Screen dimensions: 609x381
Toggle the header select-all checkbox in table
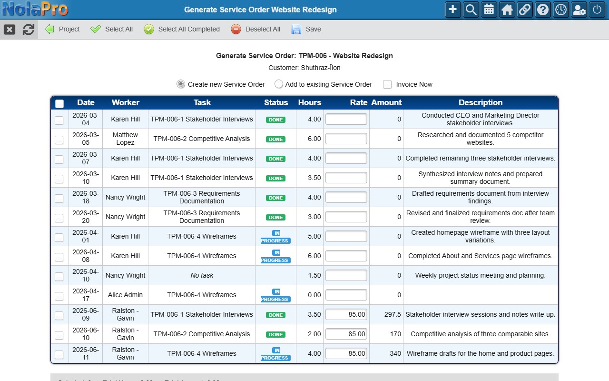click(59, 103)
